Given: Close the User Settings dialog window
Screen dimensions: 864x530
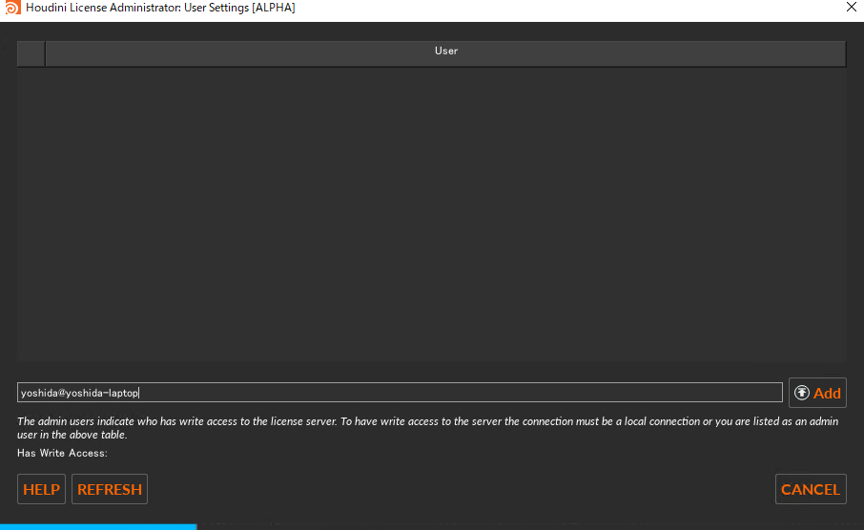Looking at the screenshot, I should coord(851,8).
